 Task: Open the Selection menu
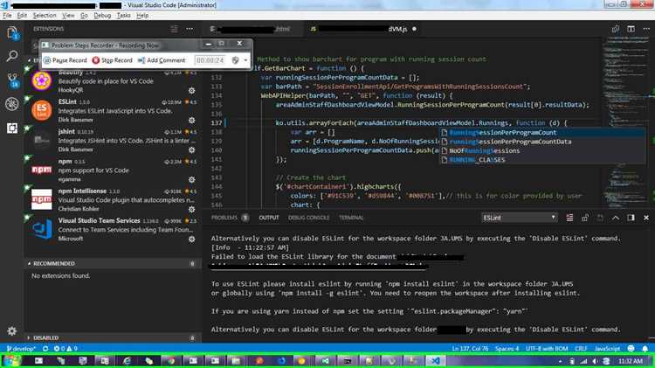[x=45, y=16]
